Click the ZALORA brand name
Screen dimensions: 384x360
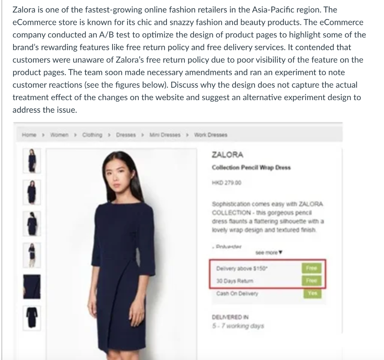point(228,155)
